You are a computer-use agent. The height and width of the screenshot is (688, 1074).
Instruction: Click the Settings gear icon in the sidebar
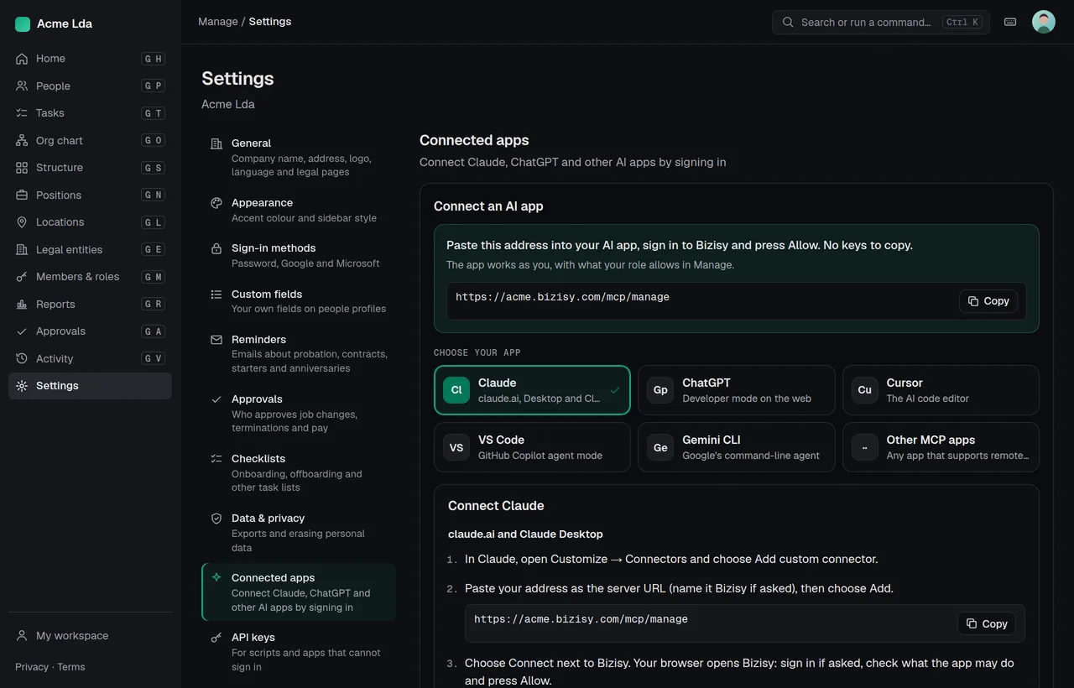22,386
